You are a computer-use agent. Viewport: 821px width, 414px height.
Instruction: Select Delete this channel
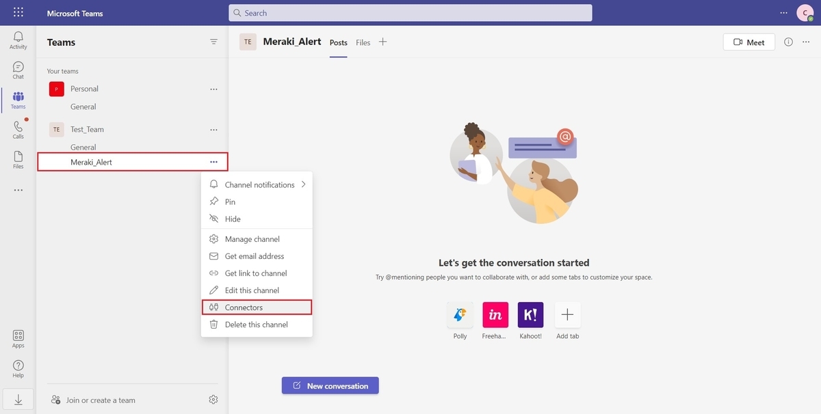257,325
